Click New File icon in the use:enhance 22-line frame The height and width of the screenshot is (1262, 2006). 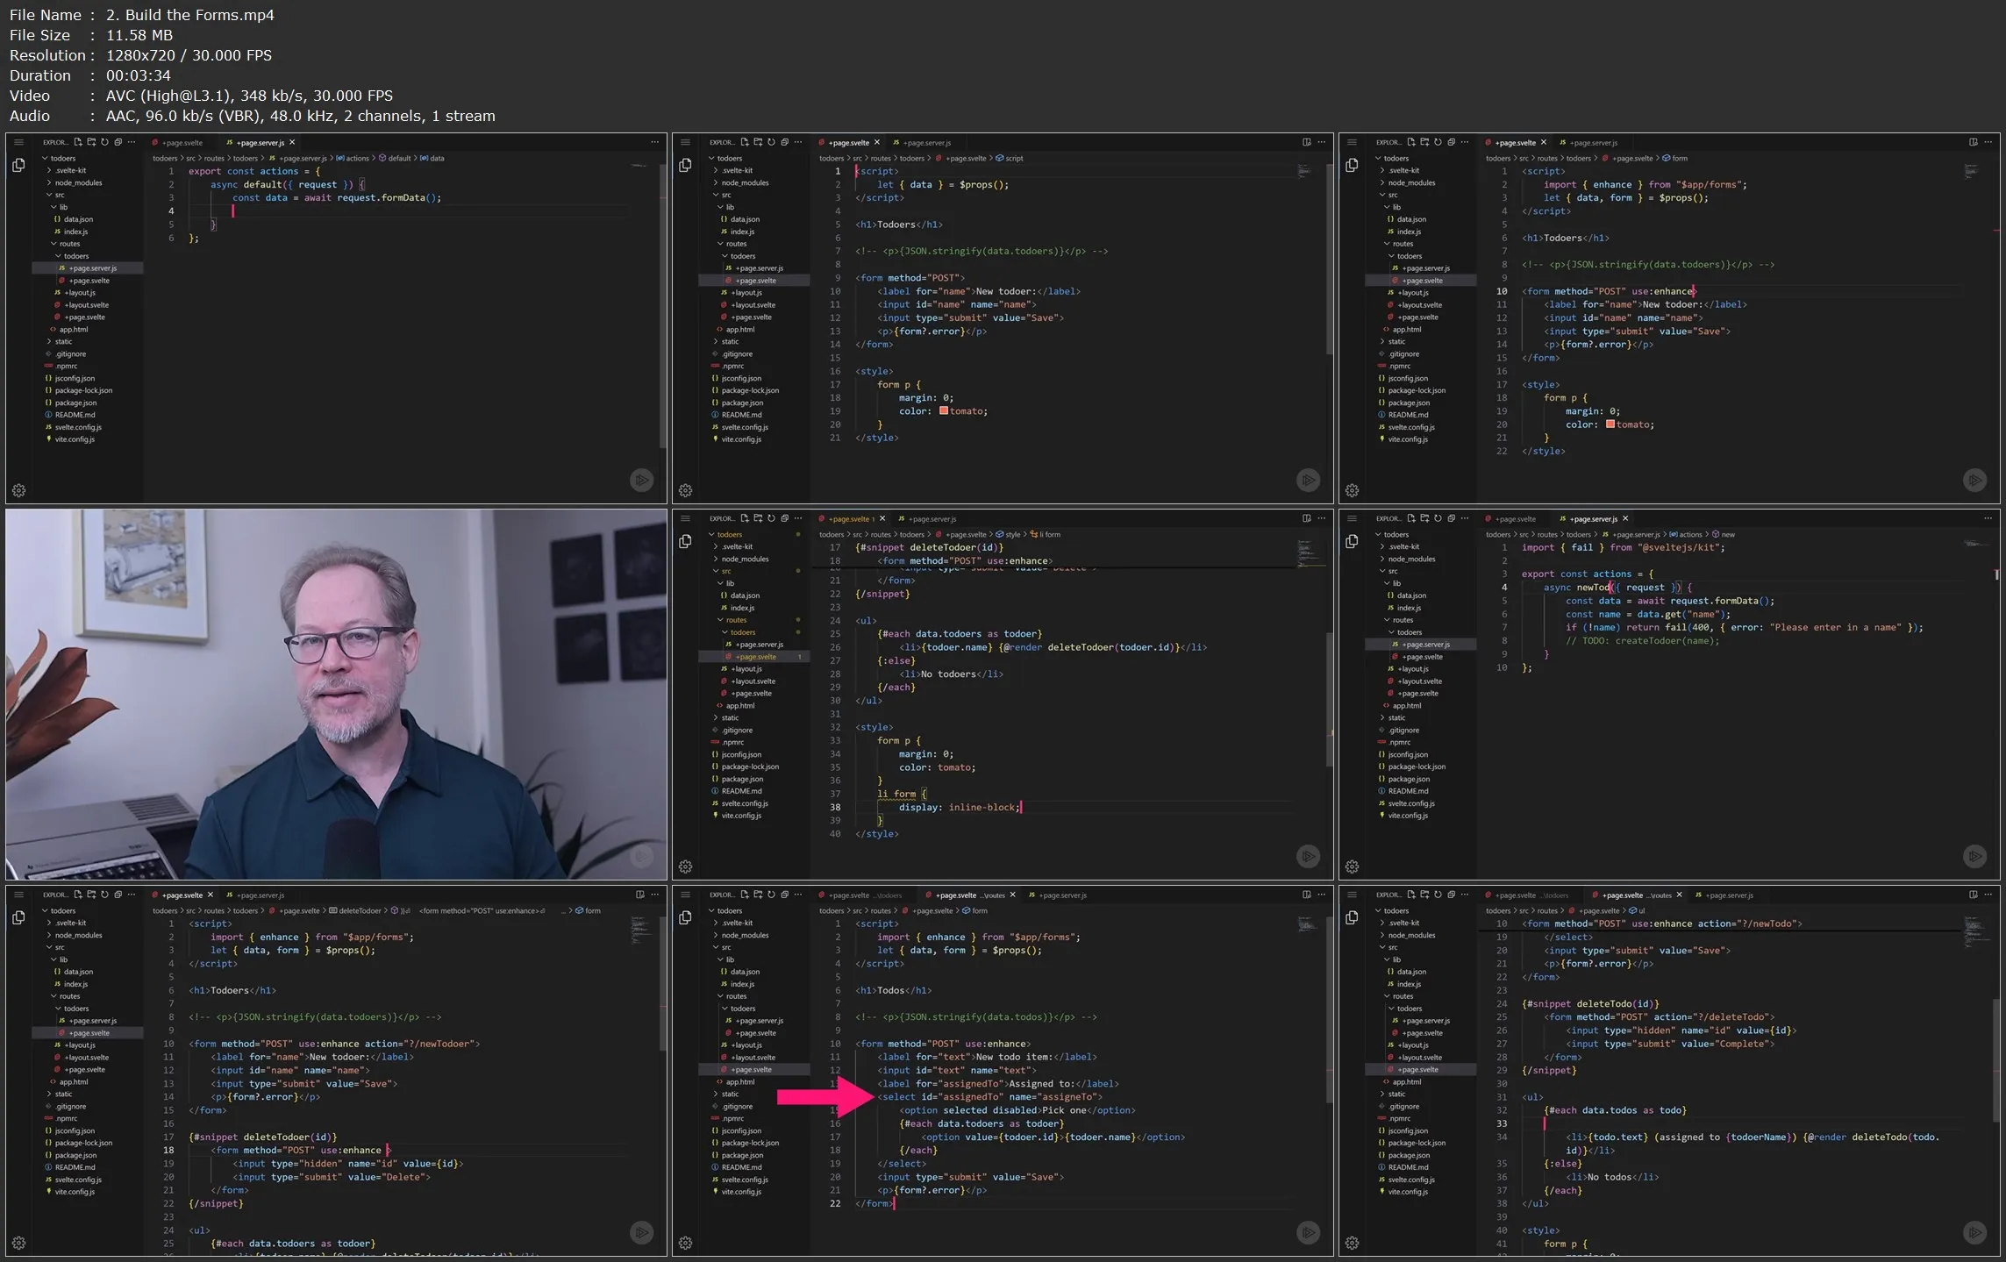pyautogui.click(x=1411, y=142)
